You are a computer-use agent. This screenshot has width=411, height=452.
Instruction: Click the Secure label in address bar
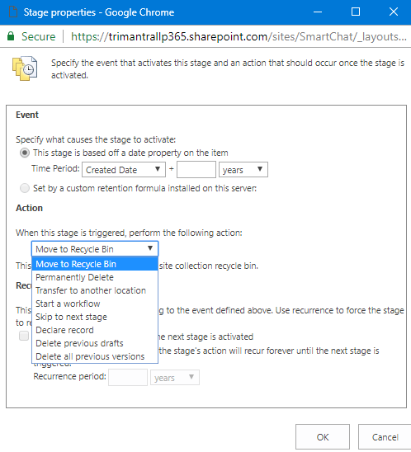(38, 36)
